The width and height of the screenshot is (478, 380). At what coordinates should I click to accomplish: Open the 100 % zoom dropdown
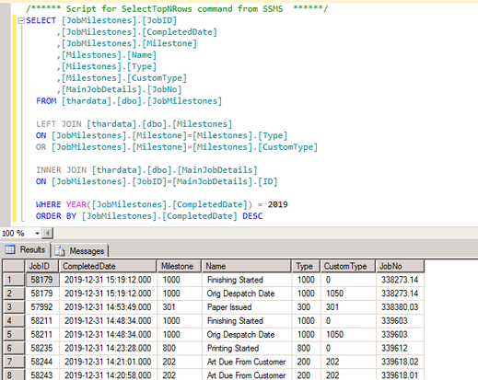click(x=37, y=234)
